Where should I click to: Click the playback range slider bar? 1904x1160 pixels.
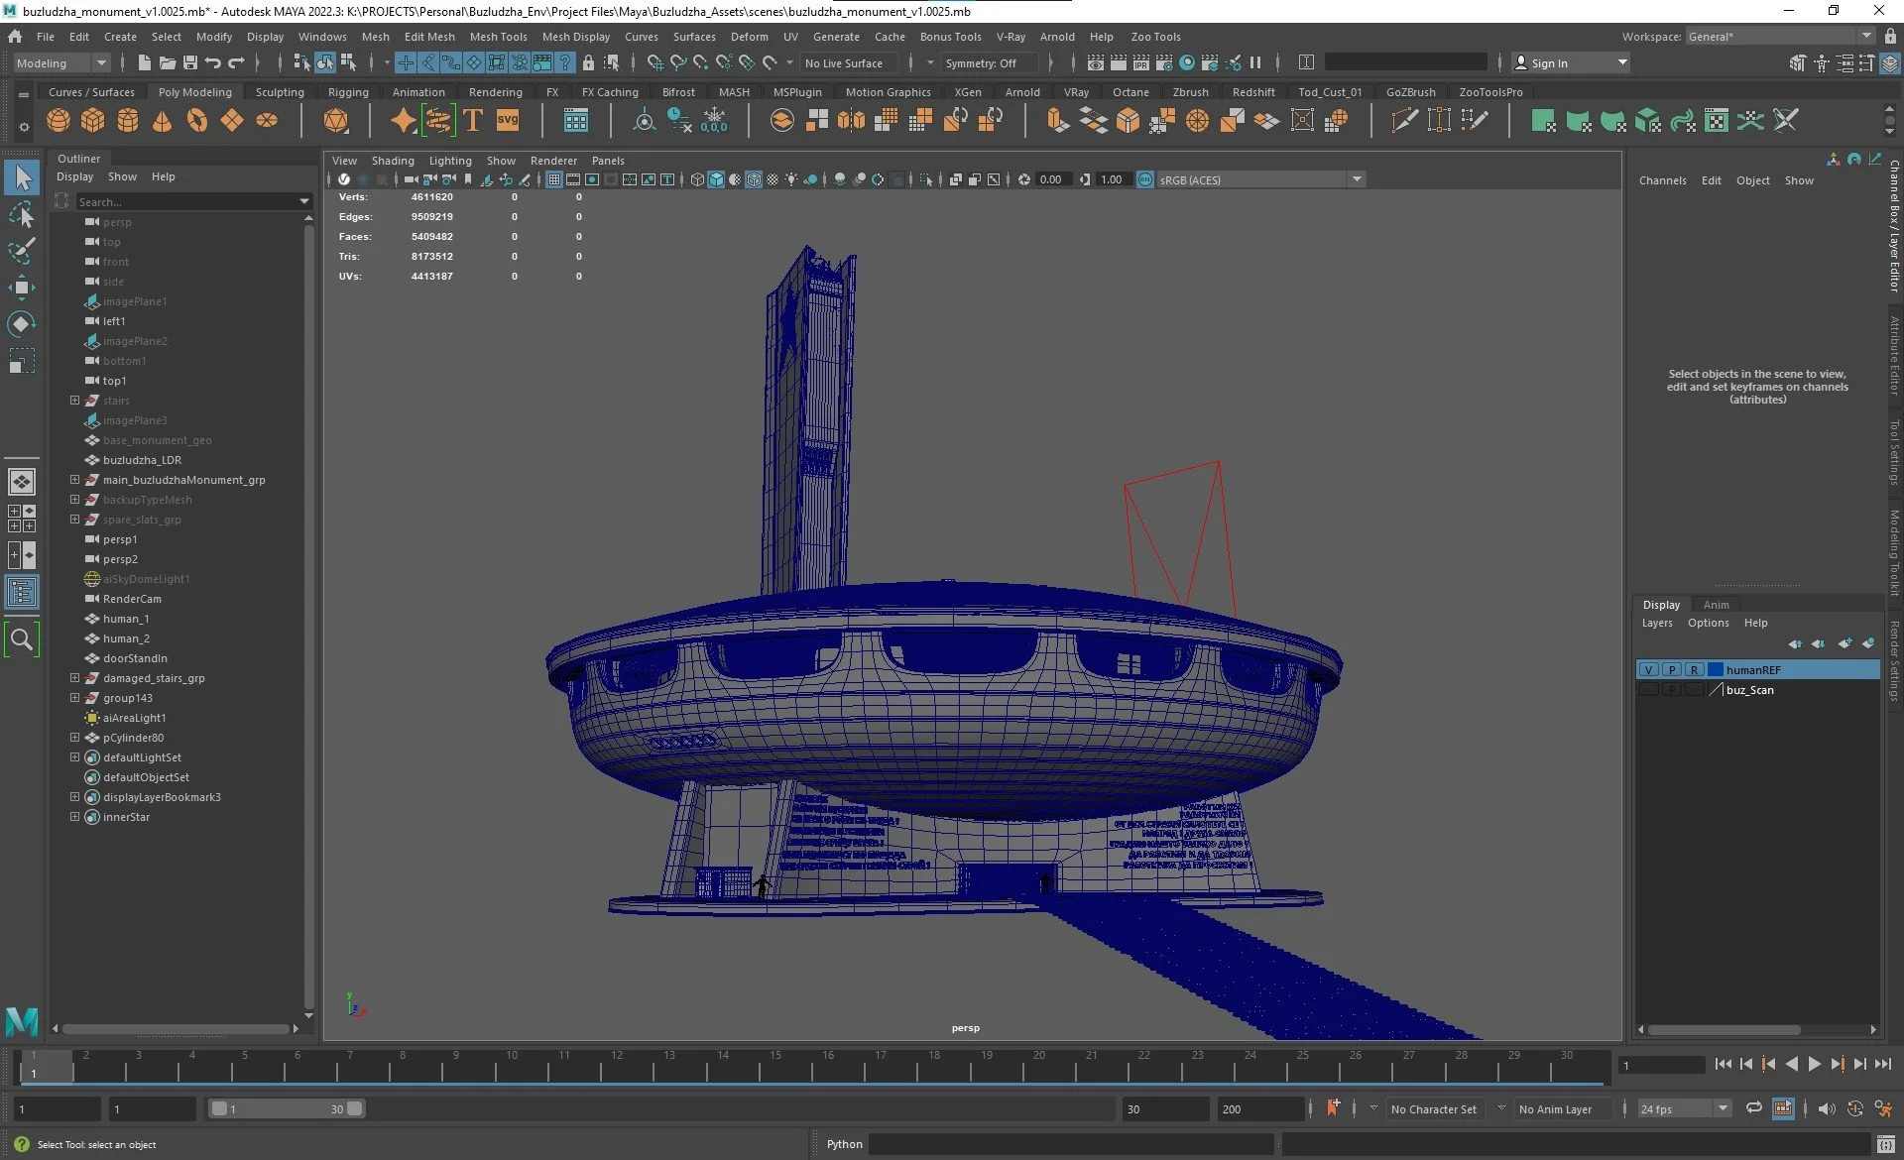click(x=286, y=1109)
